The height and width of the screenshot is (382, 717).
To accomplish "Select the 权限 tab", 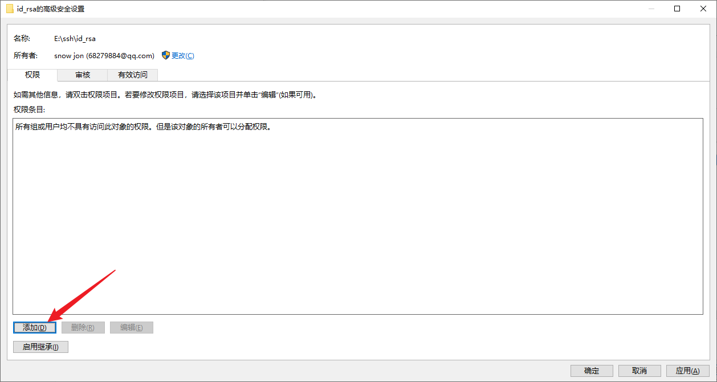I will (x=32, y=75).
